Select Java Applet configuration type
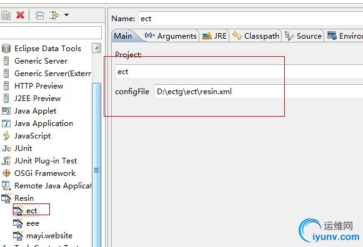The height and width of the screenshot is (247, 363). pos(35,111)
